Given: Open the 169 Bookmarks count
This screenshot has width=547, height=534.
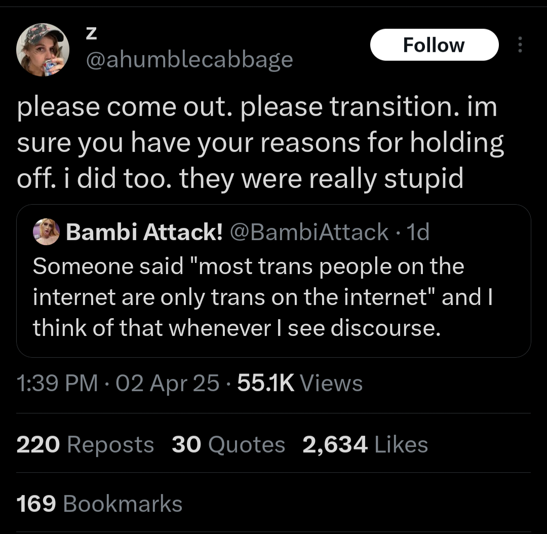Looking at the screenshot, I should (99, 504).
